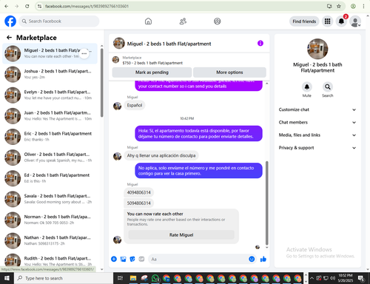The image size is (370, 284).
Task: Open the profile circle icon in top navigation
Action: tap(218, 21)
